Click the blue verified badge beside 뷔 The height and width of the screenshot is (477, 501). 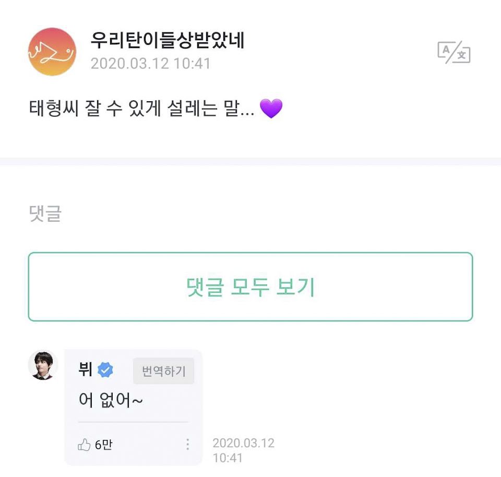[x=105, y=371]
